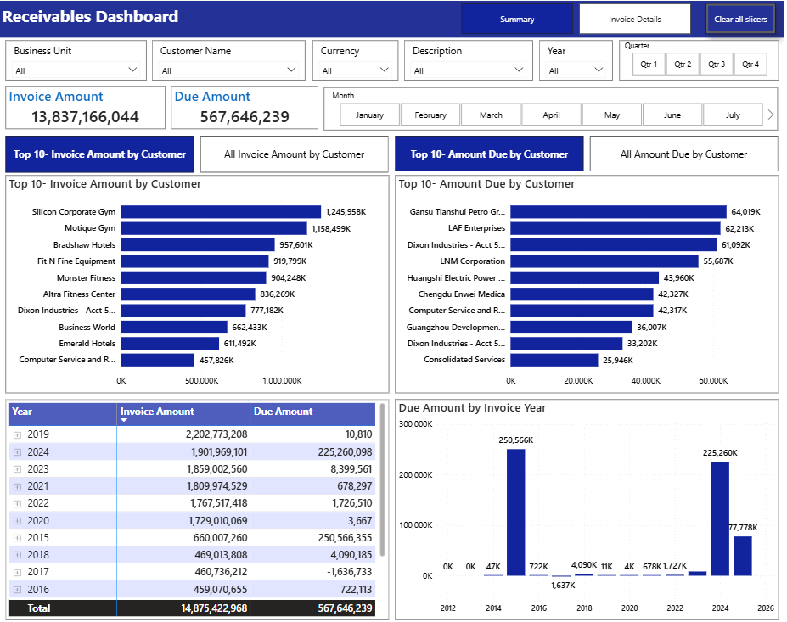This screenshot has height=622, width=787.
Task: Expand the 2017 year row
Action: point(17,572)
